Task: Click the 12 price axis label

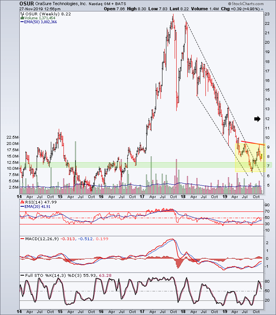Action: tap(267, 119)
